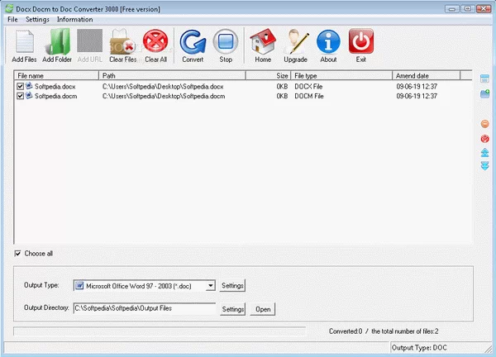Click the Output Type: DOC status text

[x=419, y=348]
